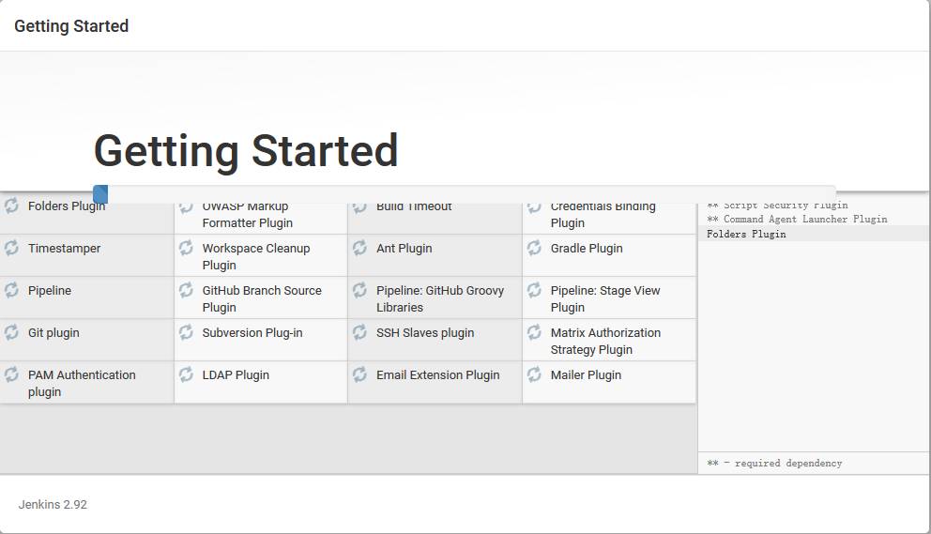The height and width of the screenshot is (534, 931).
Task: Click the sync icon next to Pipeline
Action: [x=11, y=290]
